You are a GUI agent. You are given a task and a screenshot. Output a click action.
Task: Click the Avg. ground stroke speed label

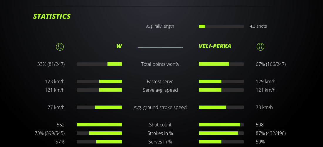pos(160,107)
